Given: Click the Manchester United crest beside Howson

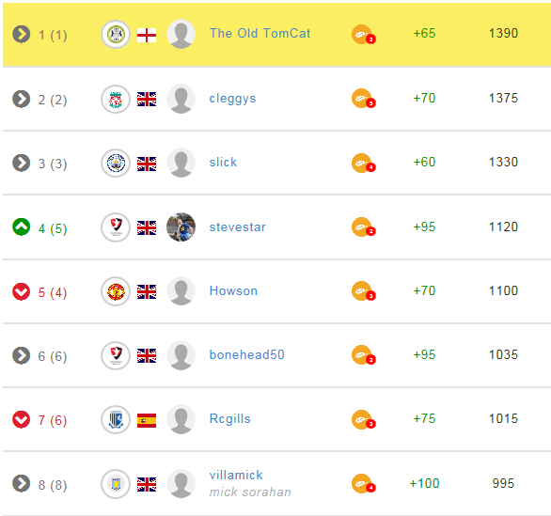Looking at the screenshot, I should tap(116, 291).
